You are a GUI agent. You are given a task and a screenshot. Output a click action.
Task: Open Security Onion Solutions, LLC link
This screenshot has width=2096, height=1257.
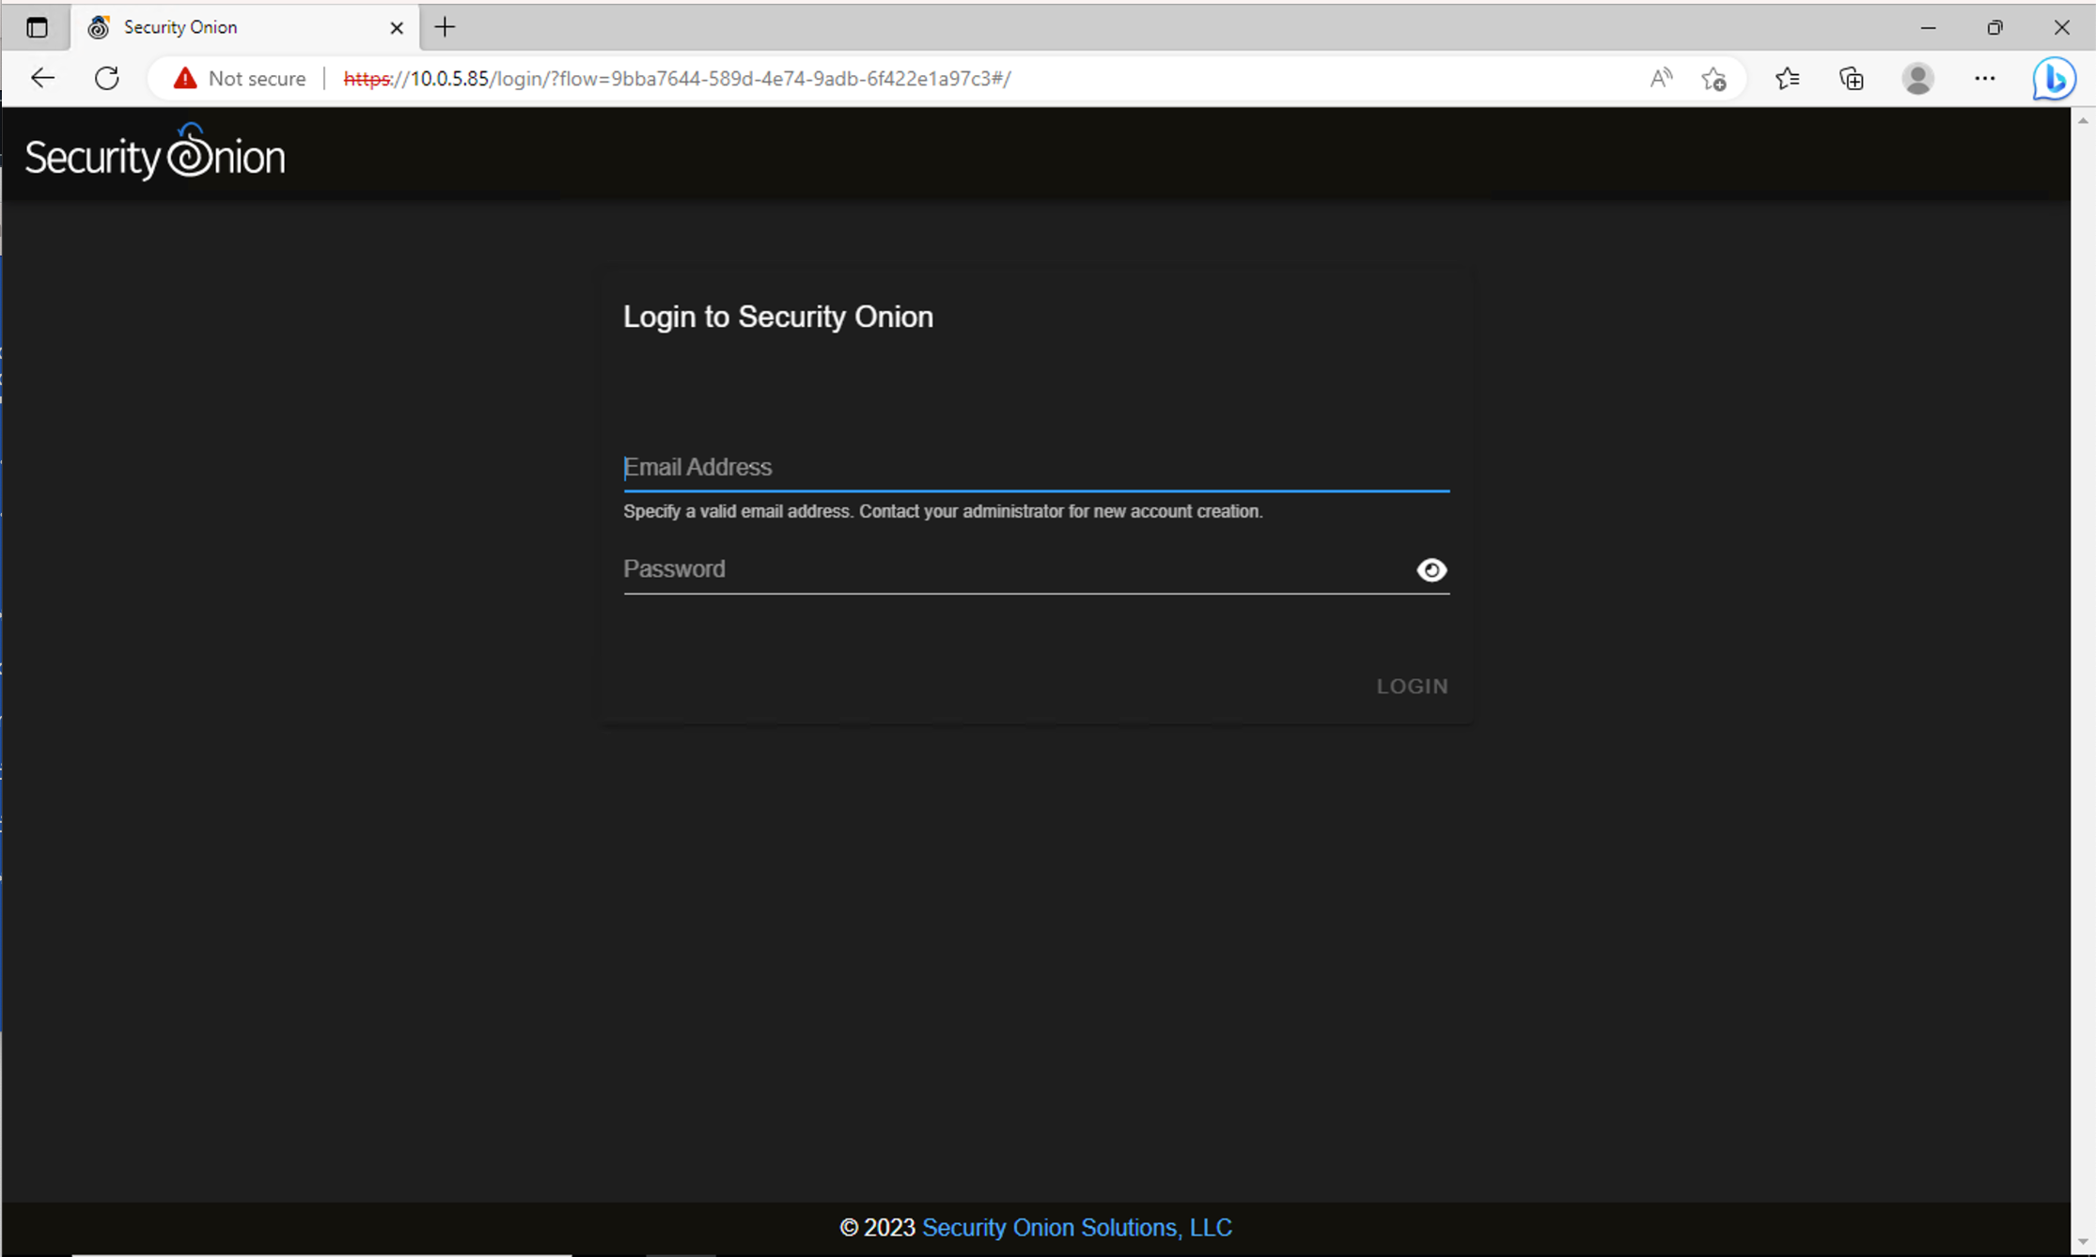tap(1076, 1227)
